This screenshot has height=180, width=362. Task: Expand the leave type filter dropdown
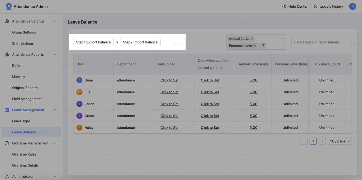tap(282, 39)
